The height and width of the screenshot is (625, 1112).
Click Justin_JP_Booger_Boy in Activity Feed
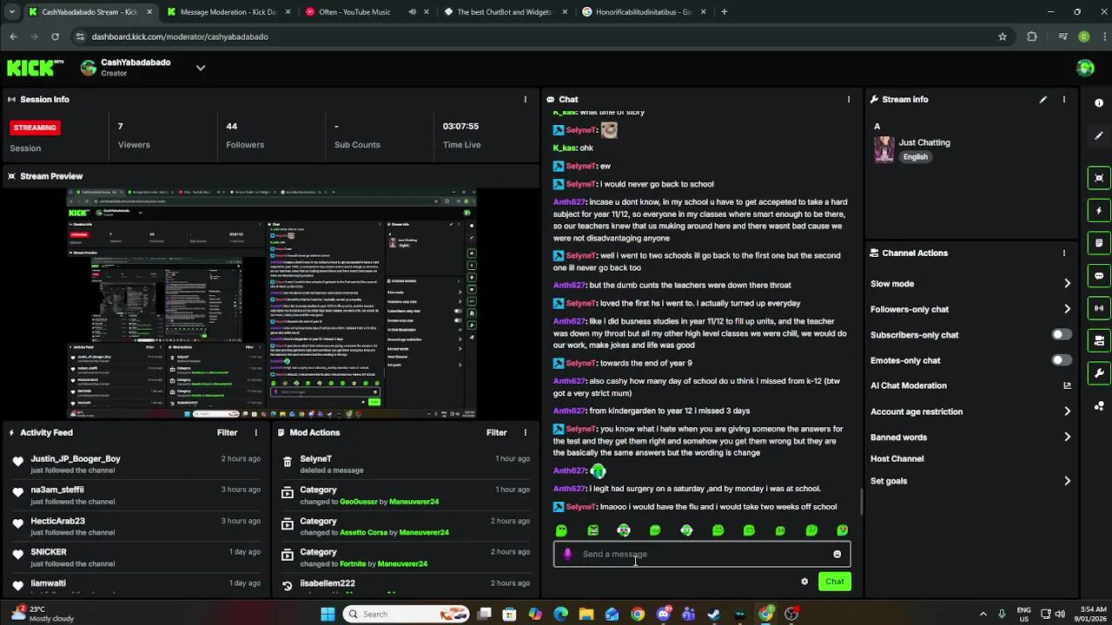pos(76,458)
